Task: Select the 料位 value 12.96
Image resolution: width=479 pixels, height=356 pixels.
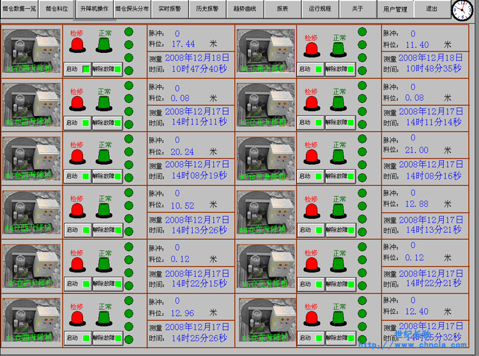Action: [x=182, y=313]
